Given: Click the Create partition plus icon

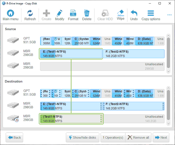Looking at the screenshot, I should tap(46, 13).
